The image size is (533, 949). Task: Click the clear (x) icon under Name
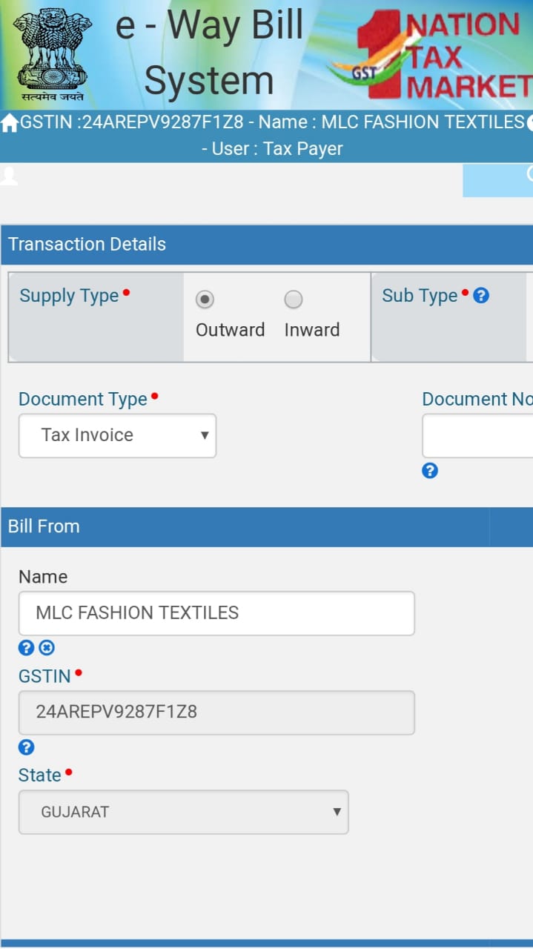(47, 648)
